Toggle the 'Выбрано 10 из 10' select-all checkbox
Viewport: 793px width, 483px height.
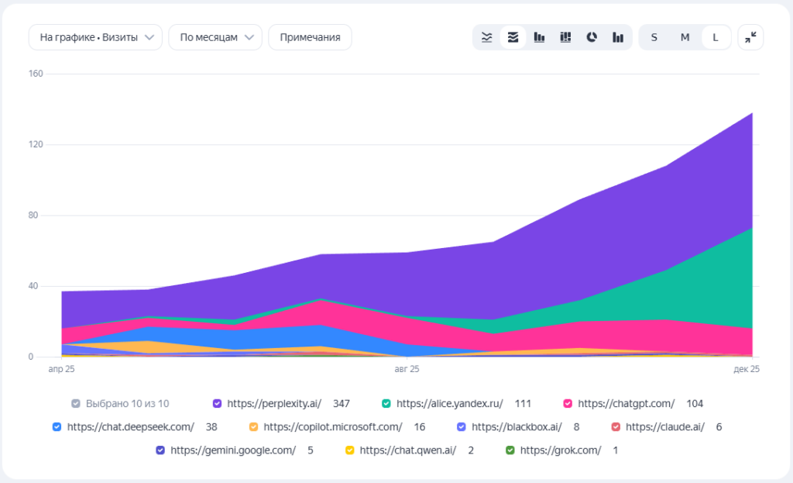coord(75,403)
